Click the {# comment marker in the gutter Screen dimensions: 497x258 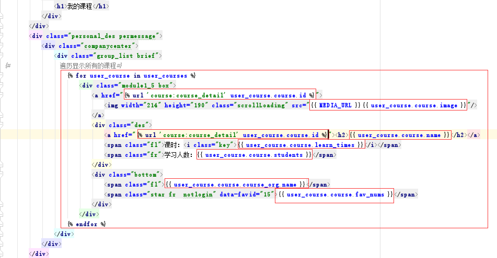pyautogui.click(x=8, y=66)
